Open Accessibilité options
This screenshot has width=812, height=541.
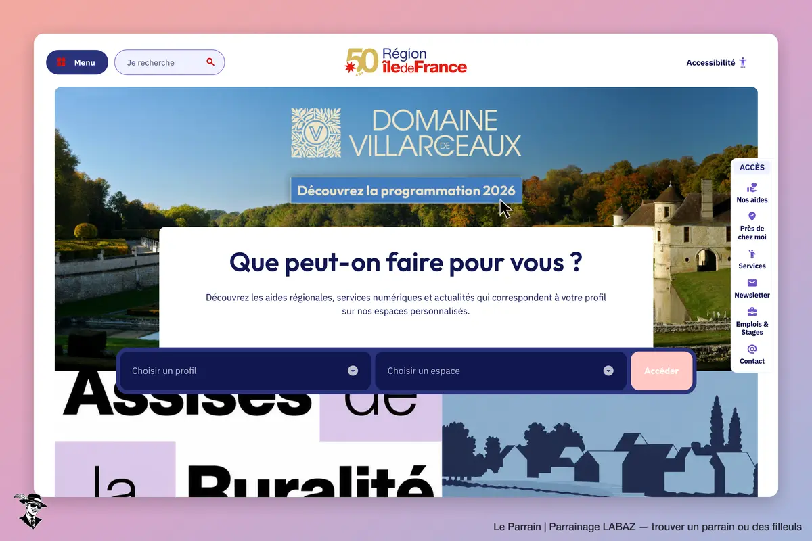tap(717, 62)
